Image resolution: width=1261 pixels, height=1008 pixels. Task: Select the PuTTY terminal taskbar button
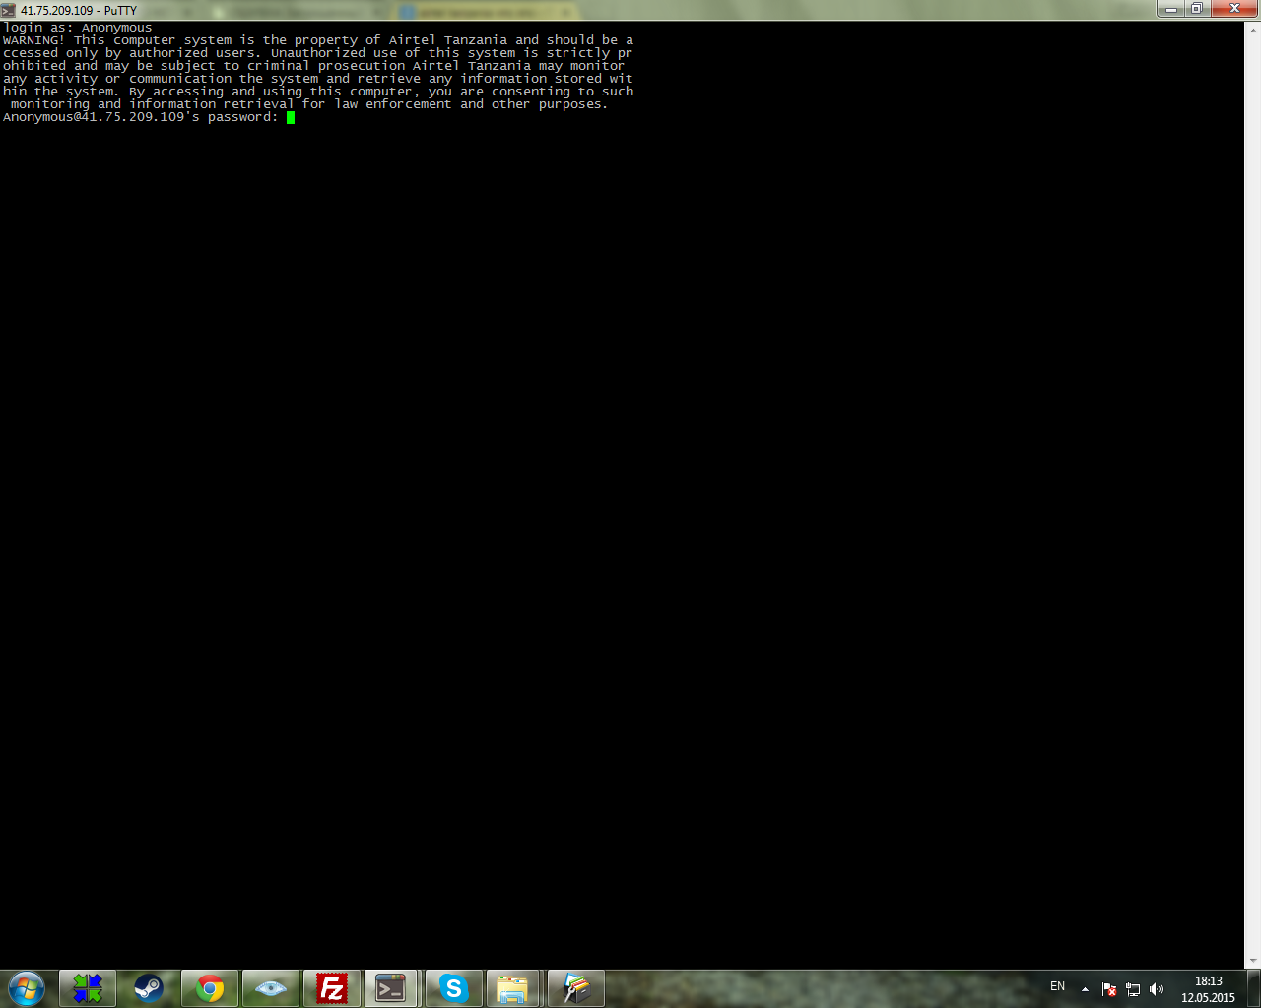[392, 988]
